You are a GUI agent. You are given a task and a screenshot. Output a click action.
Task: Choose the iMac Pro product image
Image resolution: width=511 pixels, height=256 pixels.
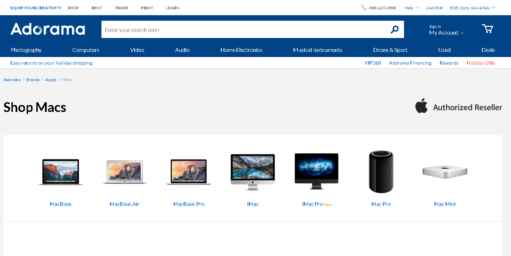[316, 171]
